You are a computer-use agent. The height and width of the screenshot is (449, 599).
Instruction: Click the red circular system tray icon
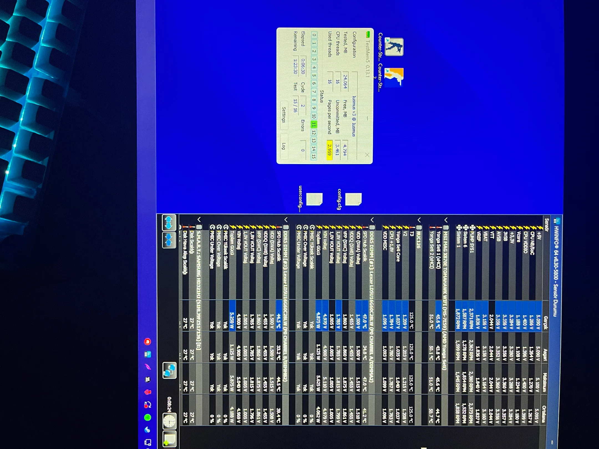148,341
